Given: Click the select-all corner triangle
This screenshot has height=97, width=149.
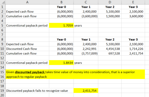Looking at the screenshot, I should point(3,2).
